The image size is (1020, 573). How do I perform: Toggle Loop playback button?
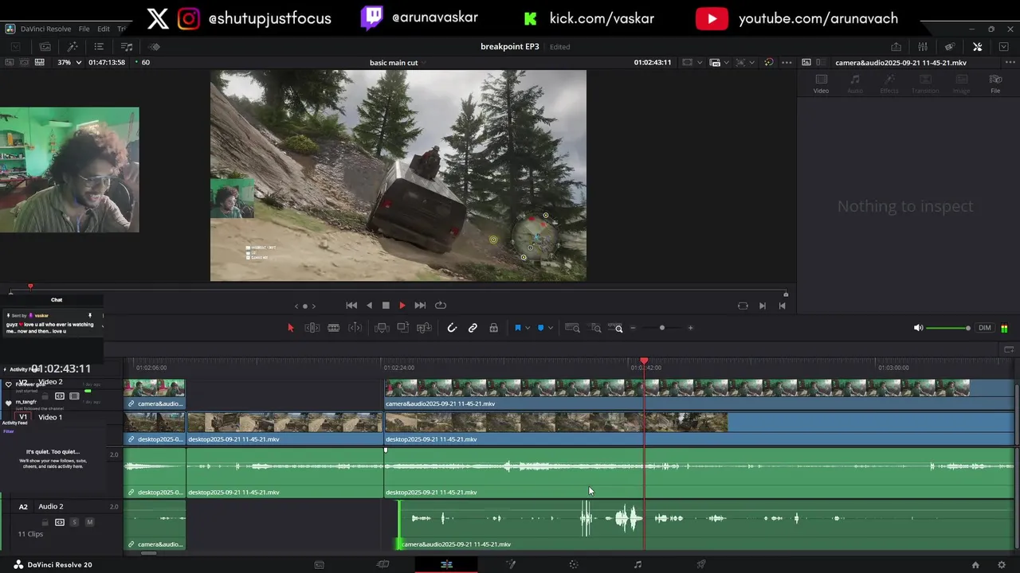click(441, 305)
